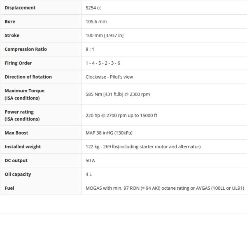
Task: Select the MOGAS fuel specification text
Action: (165, 188)
